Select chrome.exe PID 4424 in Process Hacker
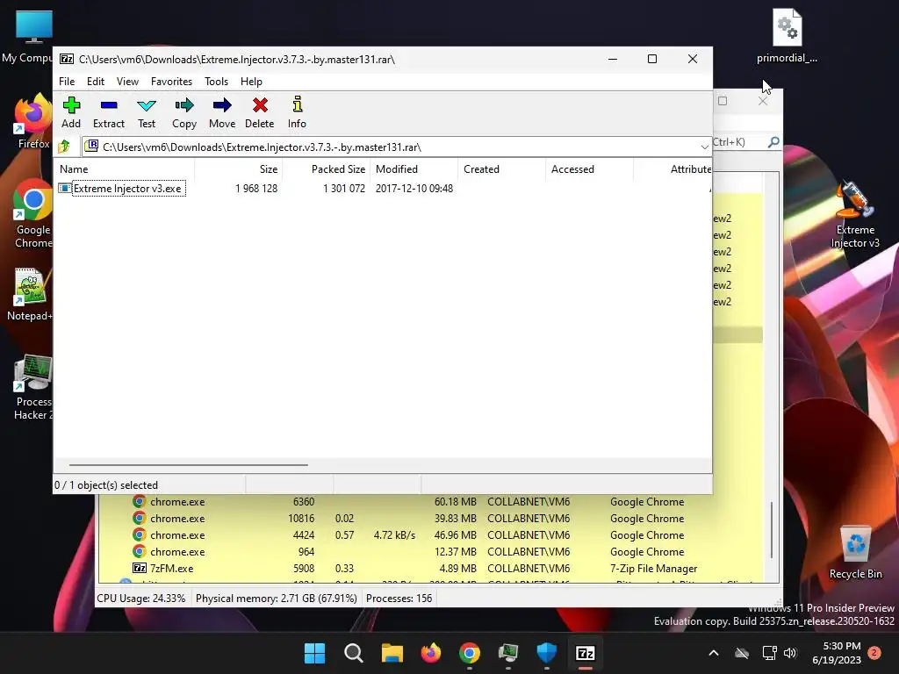The width and height of the screenshot is (899, 674). [x=430, y=534]
